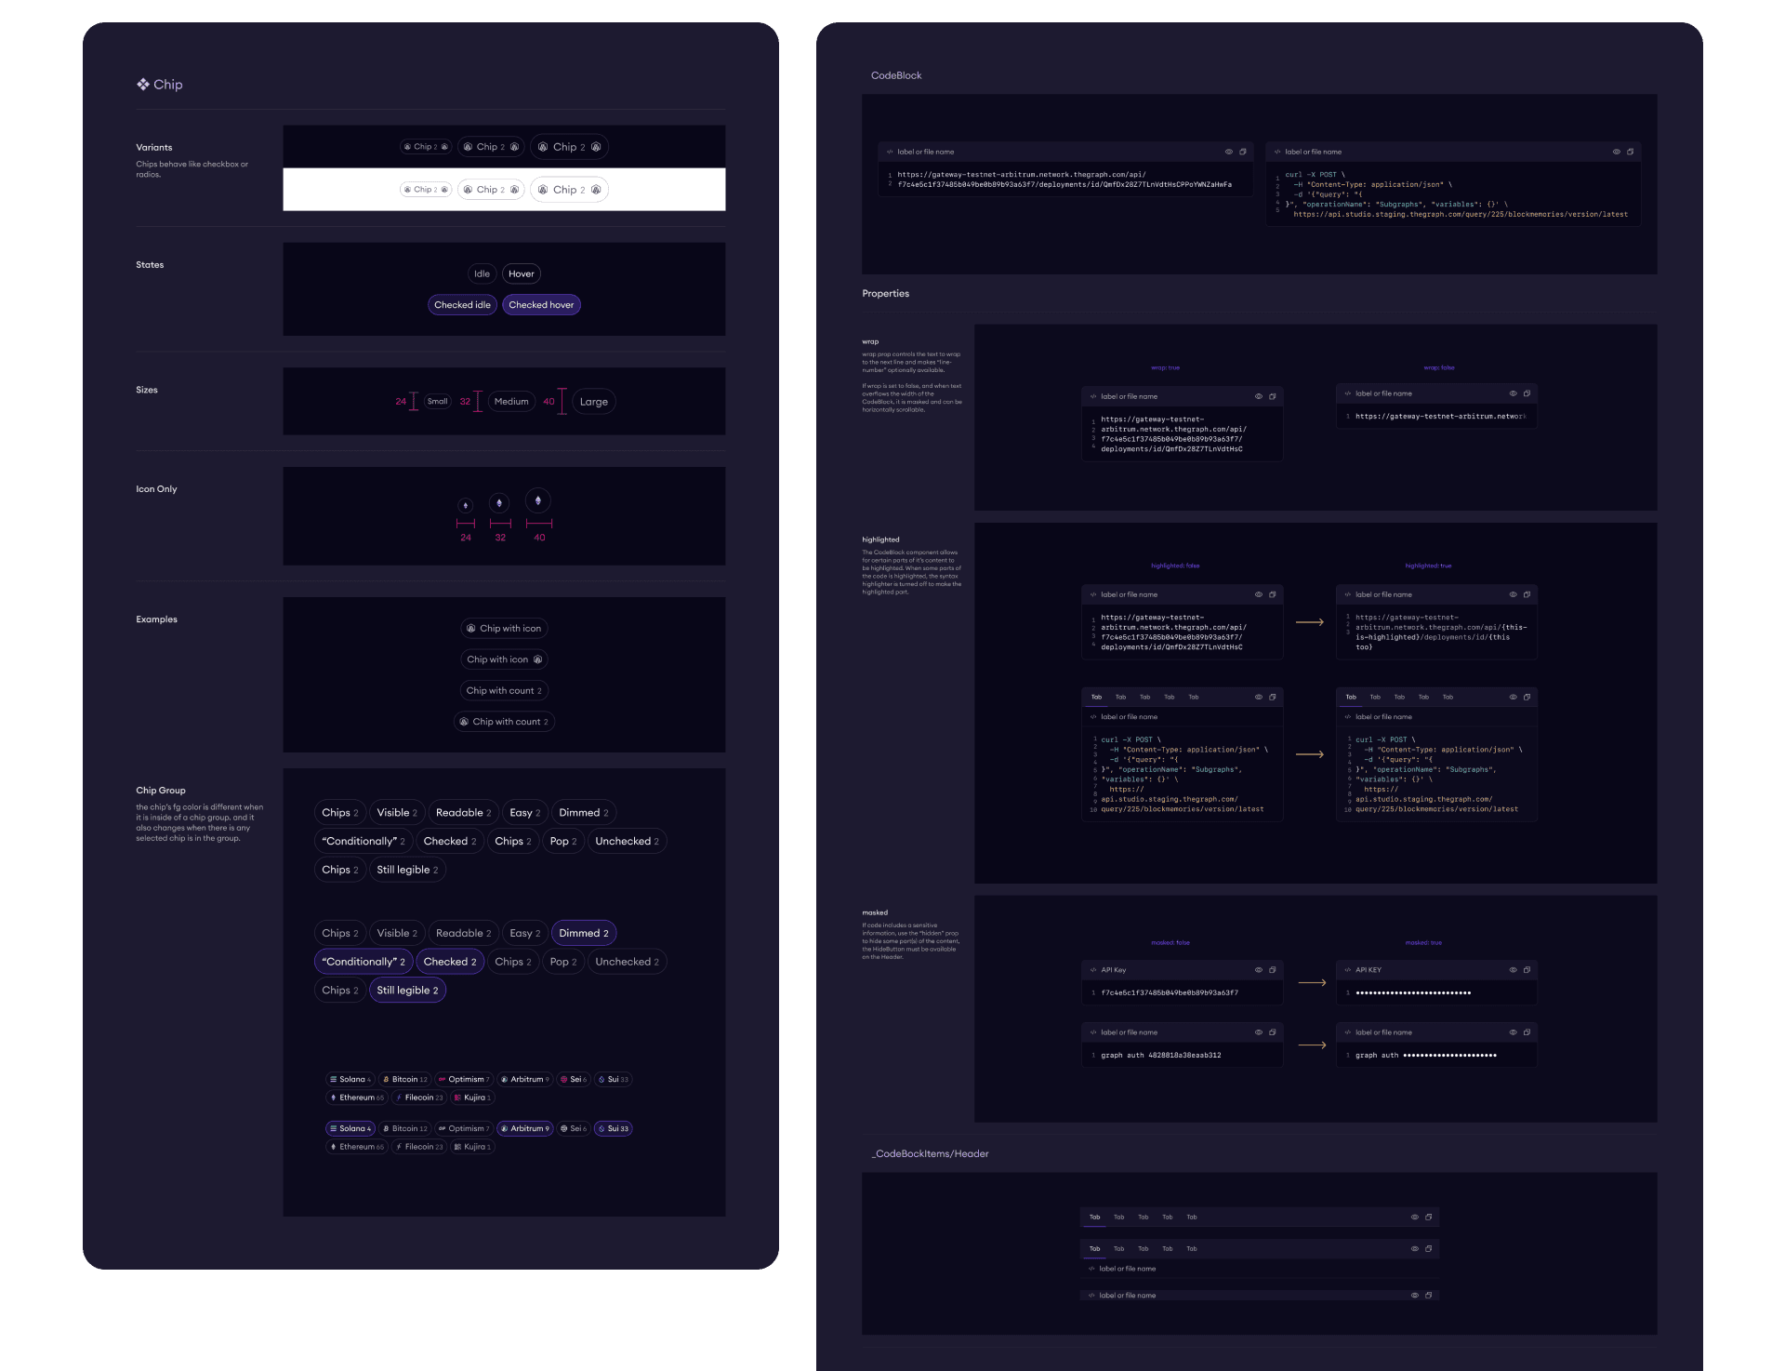The image size is (1785, 1371).
Task: Click the diamond logo beside the Chip title
Action: (143, 84)
